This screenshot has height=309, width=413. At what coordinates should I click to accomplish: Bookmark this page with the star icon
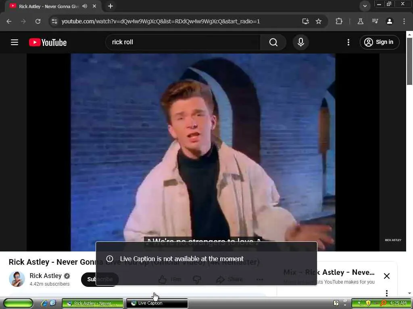[319, 21]
